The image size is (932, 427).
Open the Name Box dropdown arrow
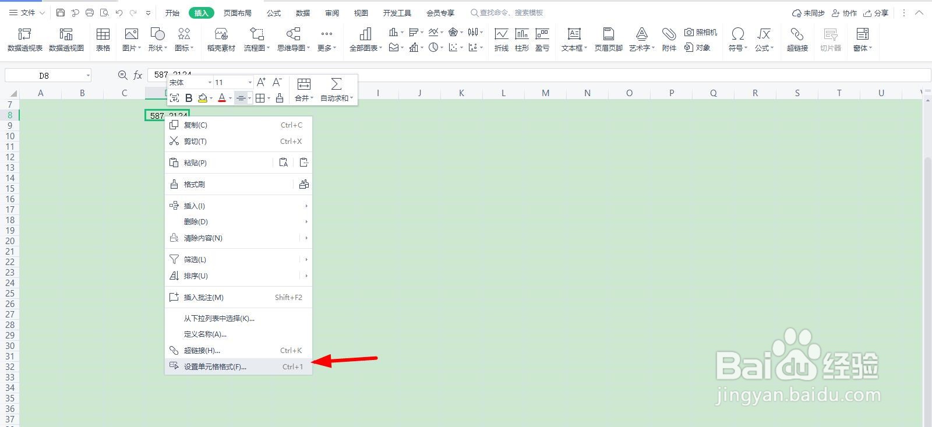88,75
